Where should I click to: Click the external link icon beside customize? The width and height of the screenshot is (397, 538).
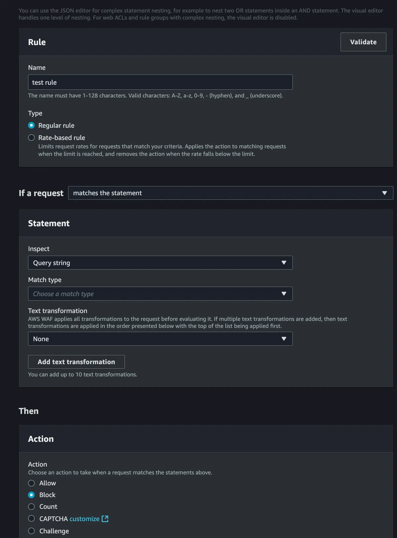[x=105, y=519]
